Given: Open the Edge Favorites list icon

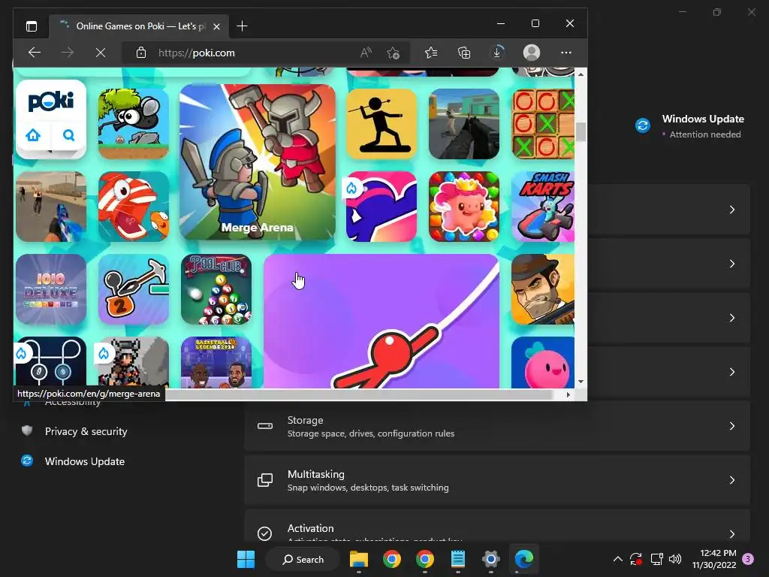Looking at the screenshot, I should 431,53.
